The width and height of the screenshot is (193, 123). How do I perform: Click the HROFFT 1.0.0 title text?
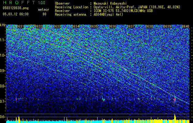click(24, 2)
